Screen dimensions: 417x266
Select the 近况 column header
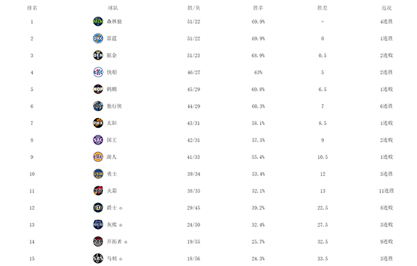[x=386, y=8]
